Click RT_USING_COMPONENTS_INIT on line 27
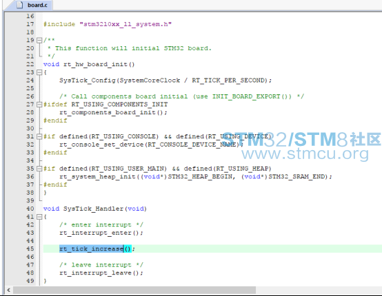 (x=119, y=105)
